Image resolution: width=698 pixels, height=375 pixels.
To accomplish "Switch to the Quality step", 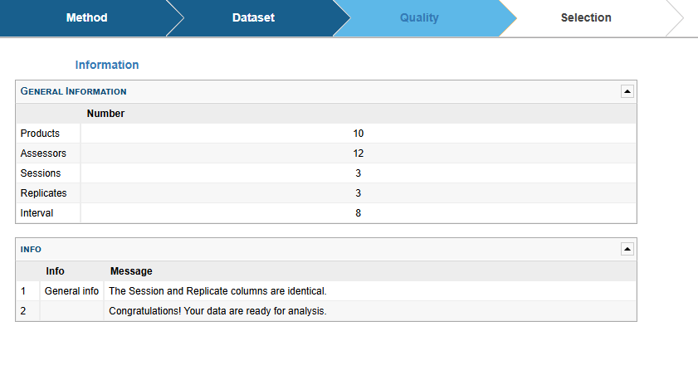I will click(419, 17).
